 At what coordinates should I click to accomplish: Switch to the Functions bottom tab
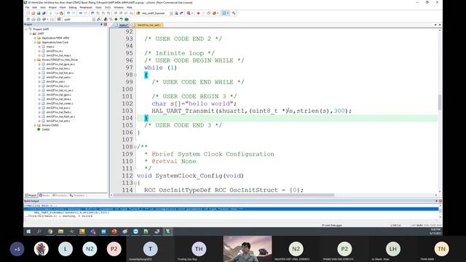pyautogui.click(x=60, y=196)
